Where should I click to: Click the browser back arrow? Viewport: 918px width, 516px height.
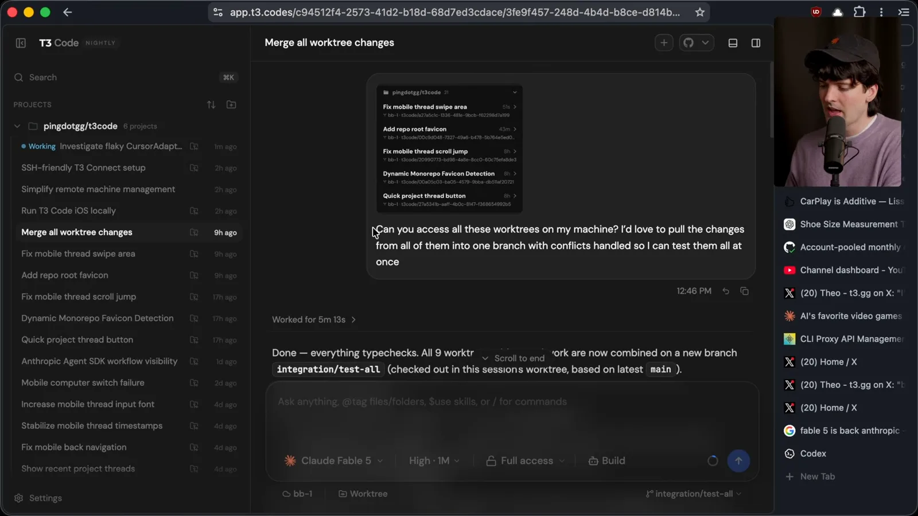(68, 12)
